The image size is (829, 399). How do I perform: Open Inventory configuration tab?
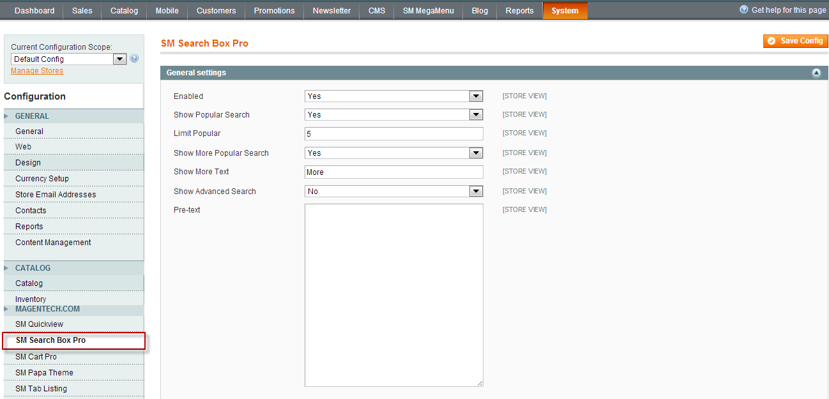click(x=73, y=299)
